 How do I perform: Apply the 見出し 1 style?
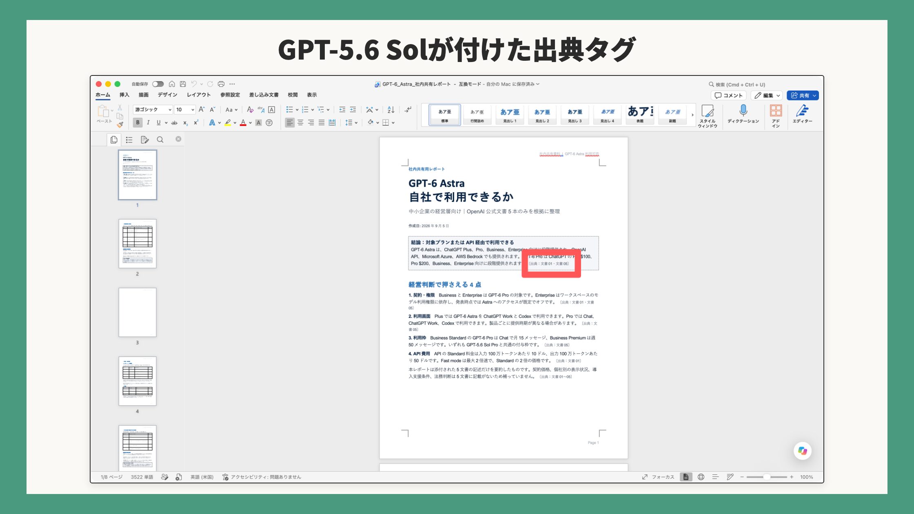[510, 115]
